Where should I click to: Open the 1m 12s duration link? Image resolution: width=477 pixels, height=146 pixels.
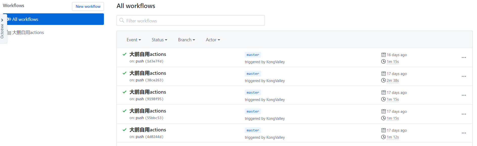[x=393, y=137]
